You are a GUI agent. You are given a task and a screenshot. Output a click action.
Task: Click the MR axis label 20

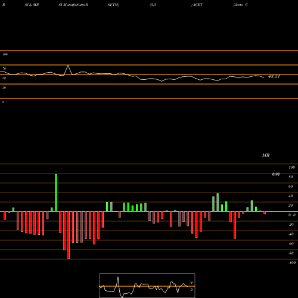pos(291,206)
